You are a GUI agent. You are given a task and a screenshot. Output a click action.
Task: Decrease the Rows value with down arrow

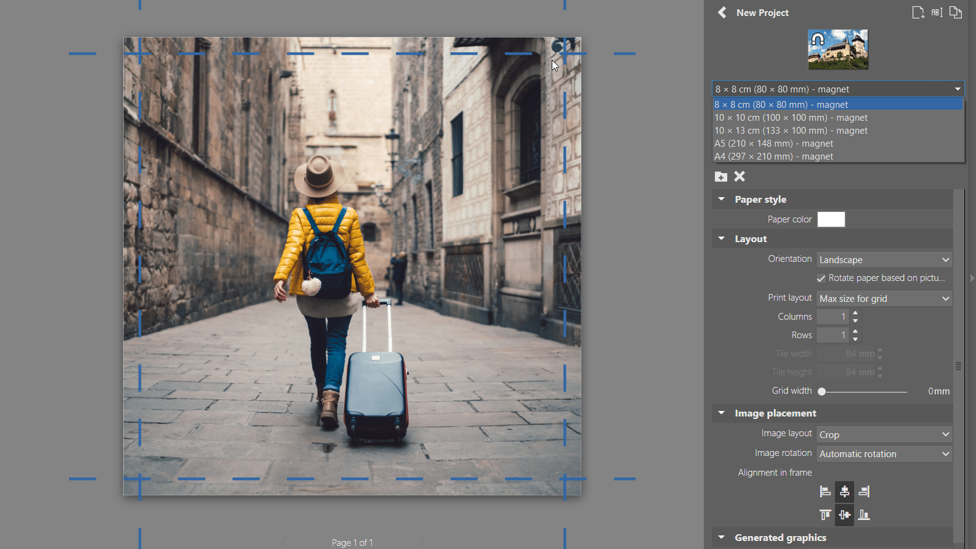[x=855, y=339]
